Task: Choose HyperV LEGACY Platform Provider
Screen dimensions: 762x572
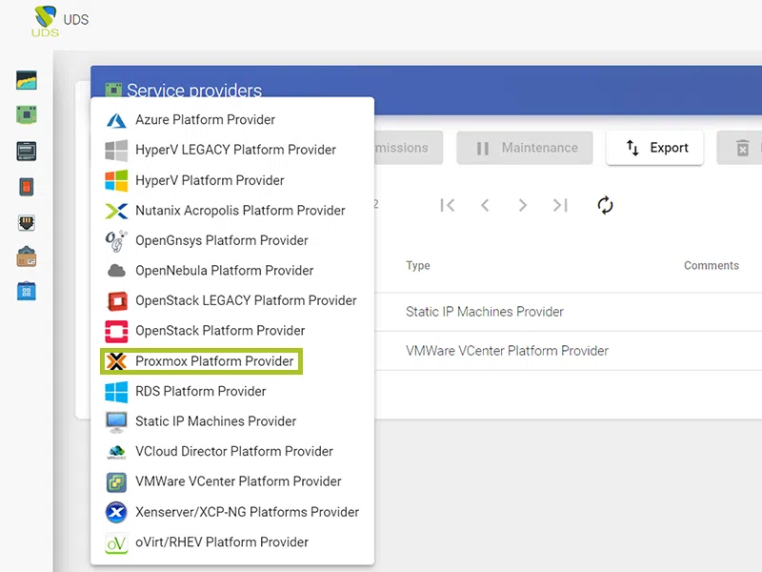Action: [232, 151]
